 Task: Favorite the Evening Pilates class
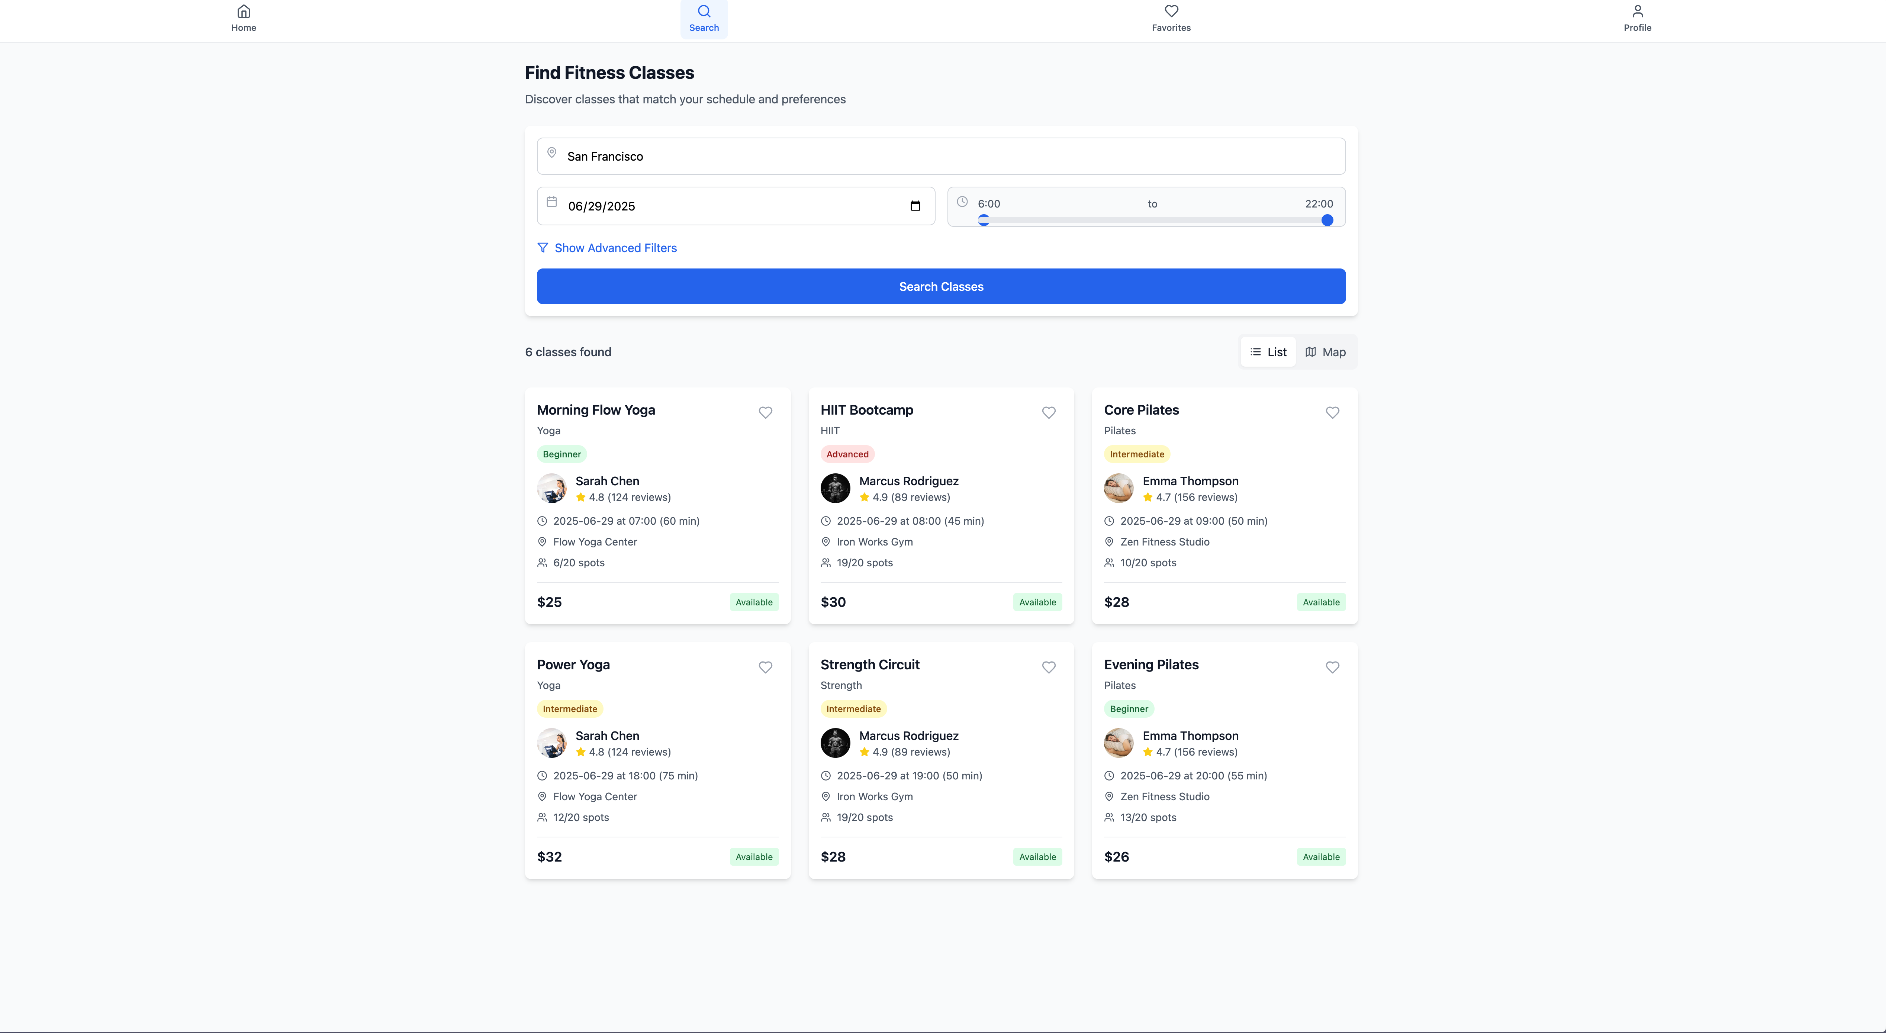click(x=1332, y=667)
